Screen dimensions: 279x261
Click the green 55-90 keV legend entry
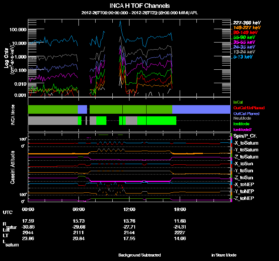pyautogui.click(x=244, y=37)
